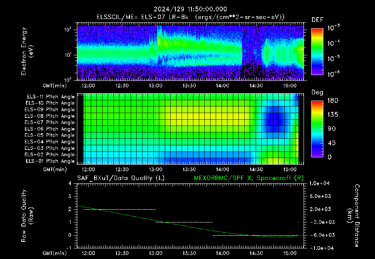Click the white quality level 0 line segment
Viewport: 375px width, 259px height.
pyautogui.click(x=256, y=235)
